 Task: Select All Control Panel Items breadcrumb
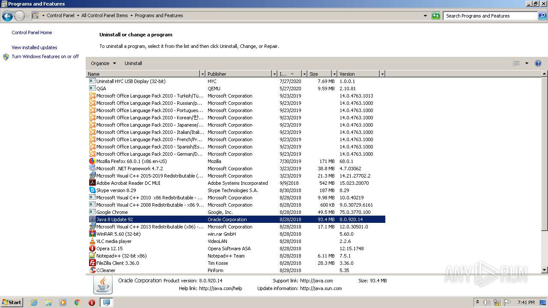click(x=104, y=15)
